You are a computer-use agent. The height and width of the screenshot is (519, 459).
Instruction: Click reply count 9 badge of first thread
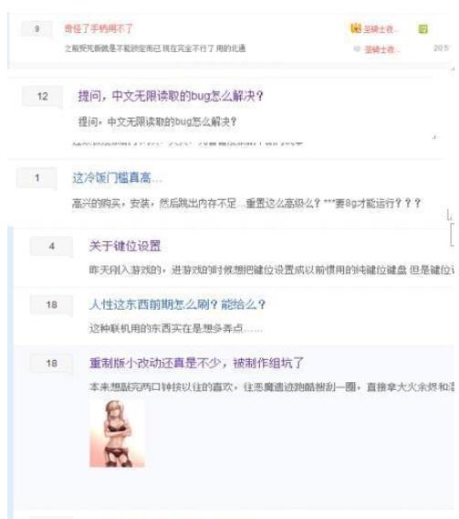(x=37, y=29)
